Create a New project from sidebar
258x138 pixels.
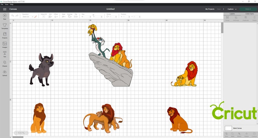5,17
